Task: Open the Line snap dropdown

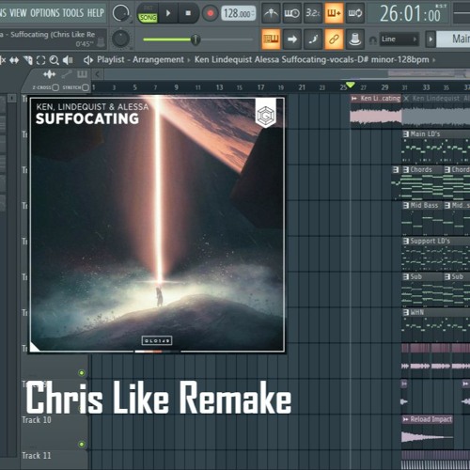Action: (399, 39)
